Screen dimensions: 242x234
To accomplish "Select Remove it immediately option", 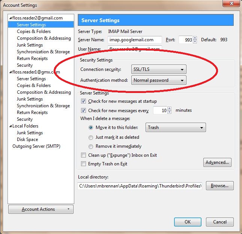I will click(x=91, y=146).
